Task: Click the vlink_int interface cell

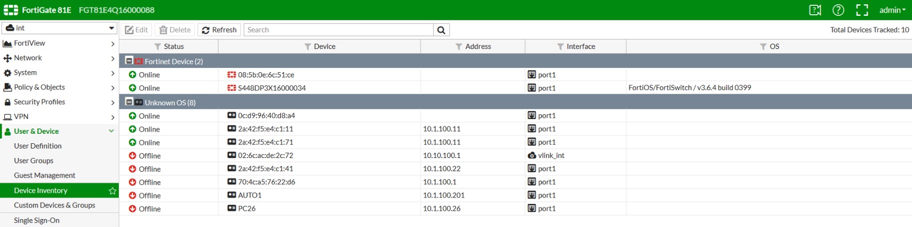Action: [575, 155]
